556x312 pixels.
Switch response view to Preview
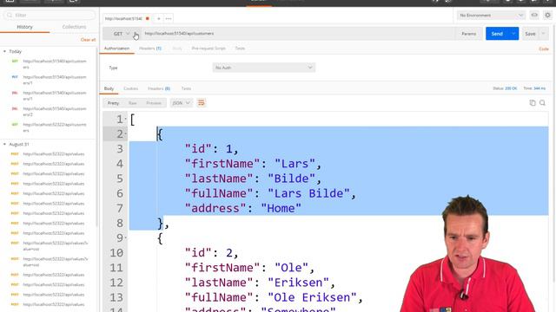point(154,103)
